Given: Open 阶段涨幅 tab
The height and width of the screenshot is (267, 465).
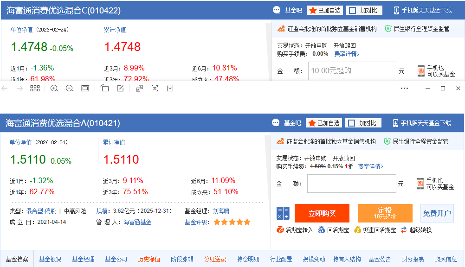Looking at the screenshot, I should (182, 259).
